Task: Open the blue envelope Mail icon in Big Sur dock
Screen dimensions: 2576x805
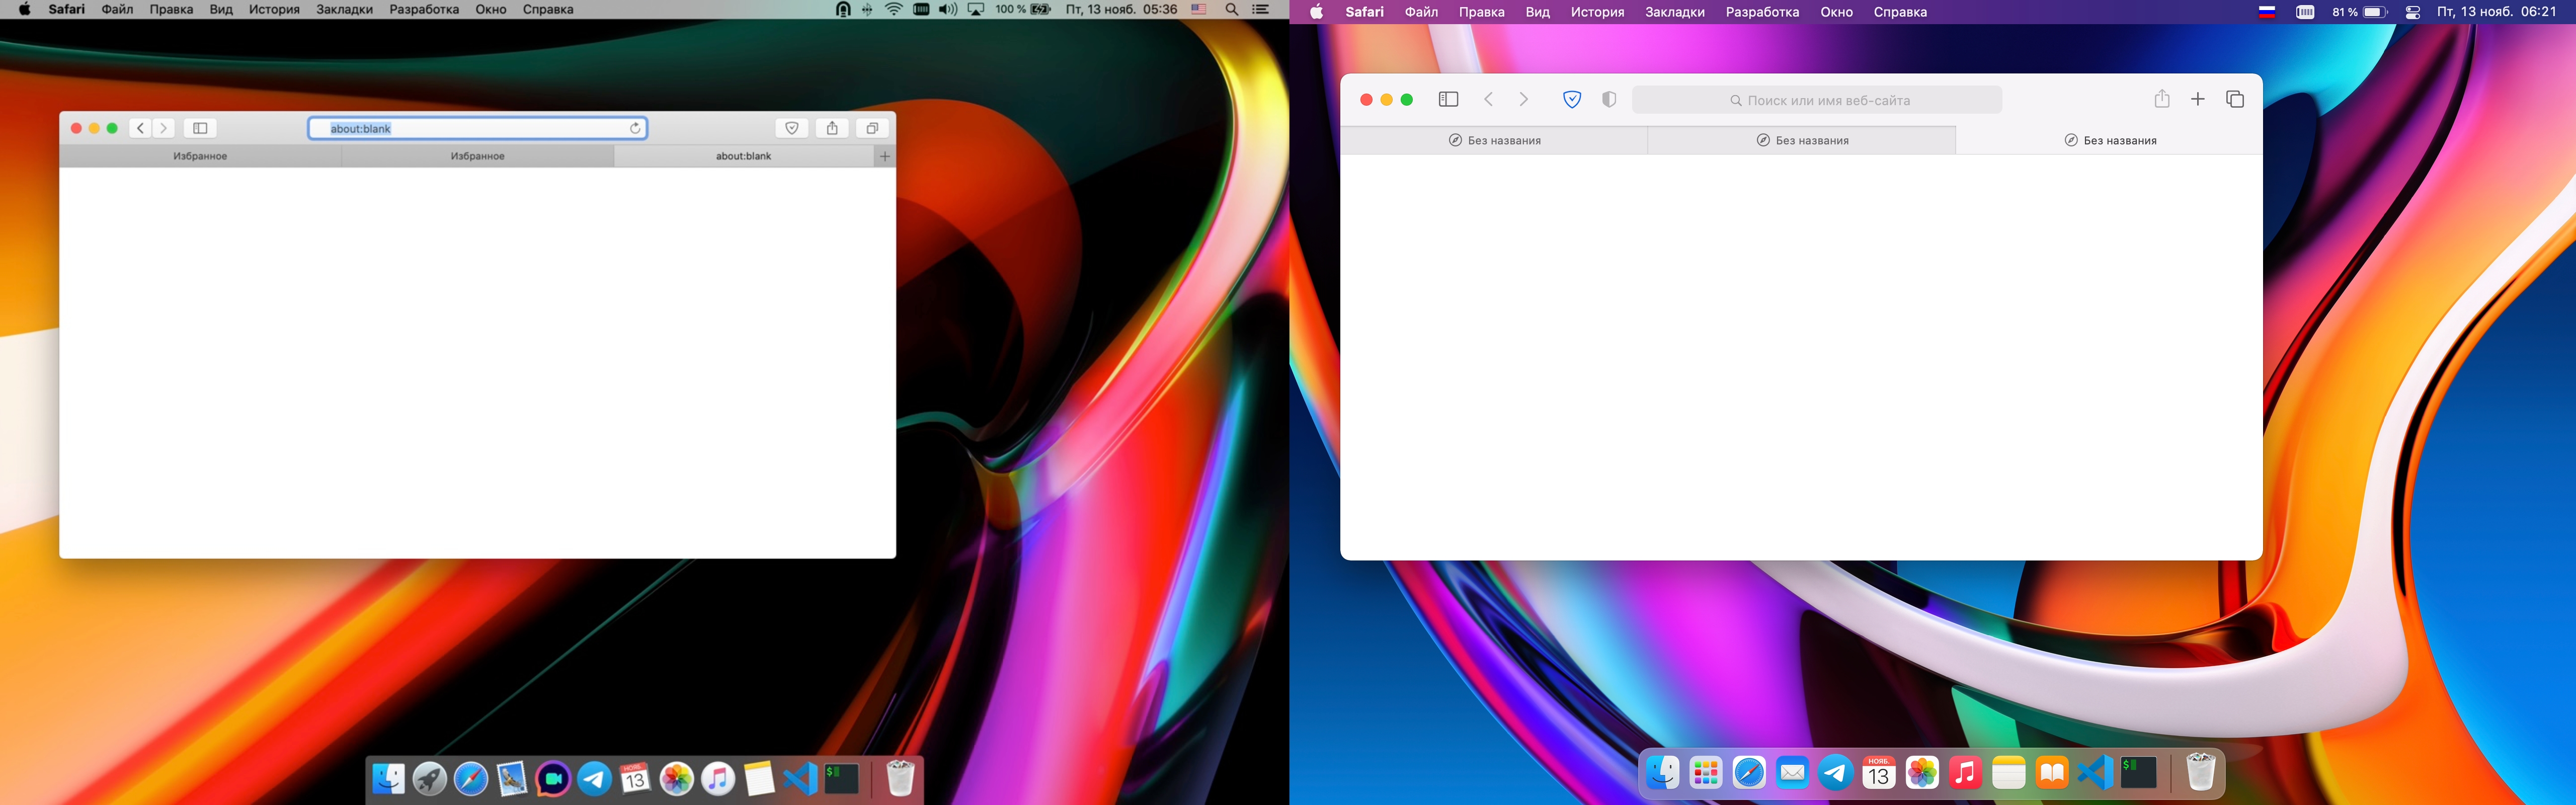Action: [x=1792, y=772]
